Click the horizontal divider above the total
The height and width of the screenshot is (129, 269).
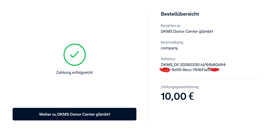click(211, 78)
